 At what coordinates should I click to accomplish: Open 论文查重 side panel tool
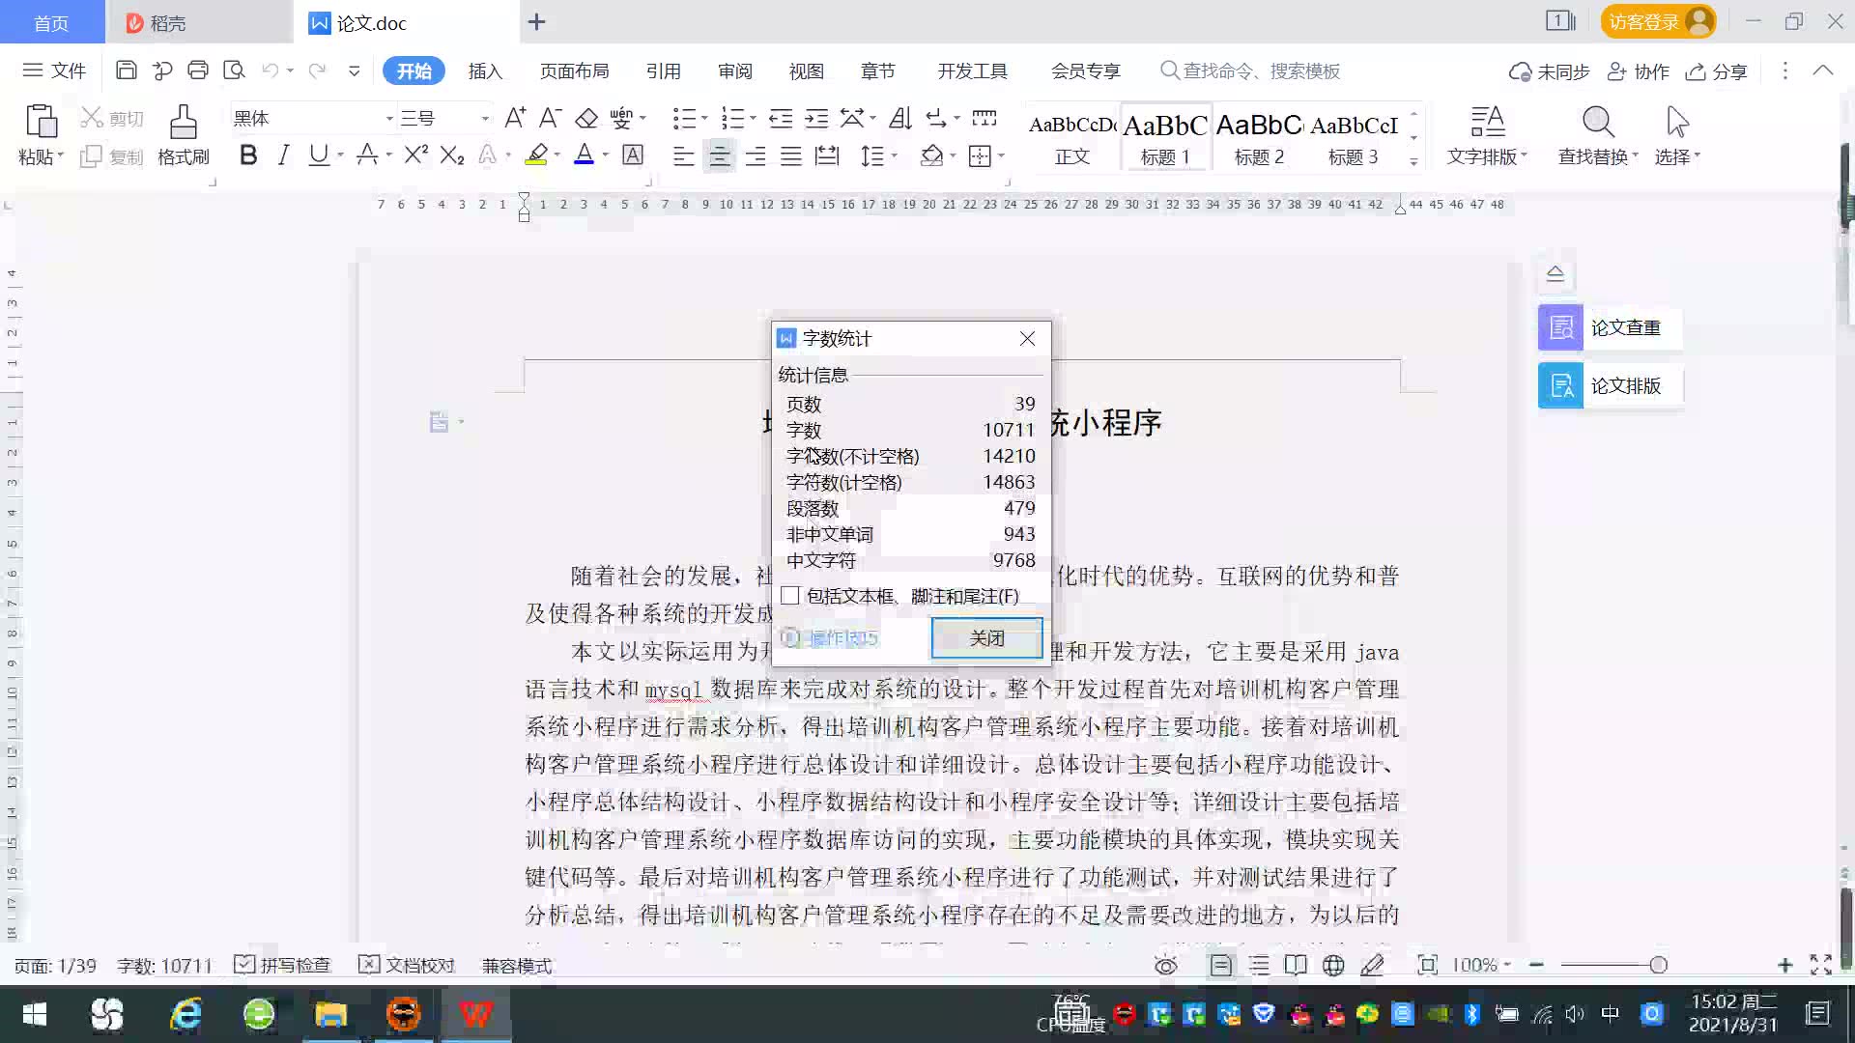(1610, 327)
